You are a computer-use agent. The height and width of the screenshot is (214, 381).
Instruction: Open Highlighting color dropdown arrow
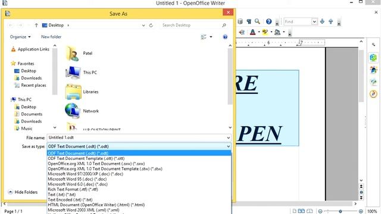pyautogui.click(x=271, y=32)
